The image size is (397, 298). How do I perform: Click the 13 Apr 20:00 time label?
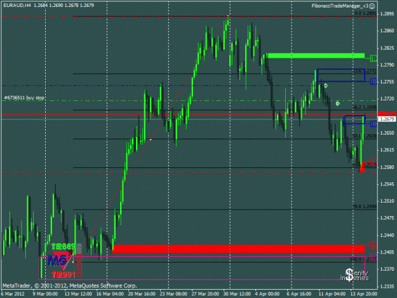(363, 294)
